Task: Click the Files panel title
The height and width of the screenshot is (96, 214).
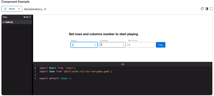Action: click(x=5, y=17)
